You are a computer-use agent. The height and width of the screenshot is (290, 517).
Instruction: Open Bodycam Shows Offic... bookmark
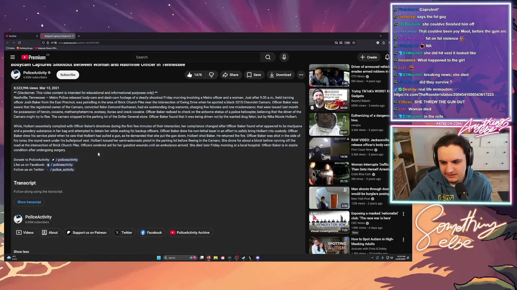coord(46,48)
